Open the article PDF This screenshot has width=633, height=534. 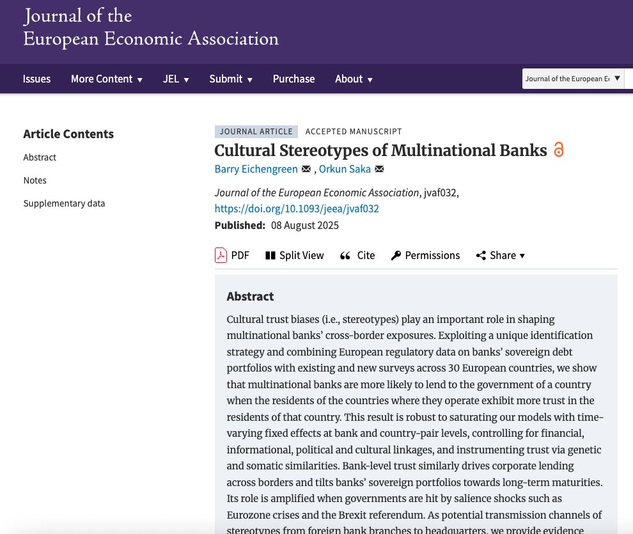click(232, 256)
